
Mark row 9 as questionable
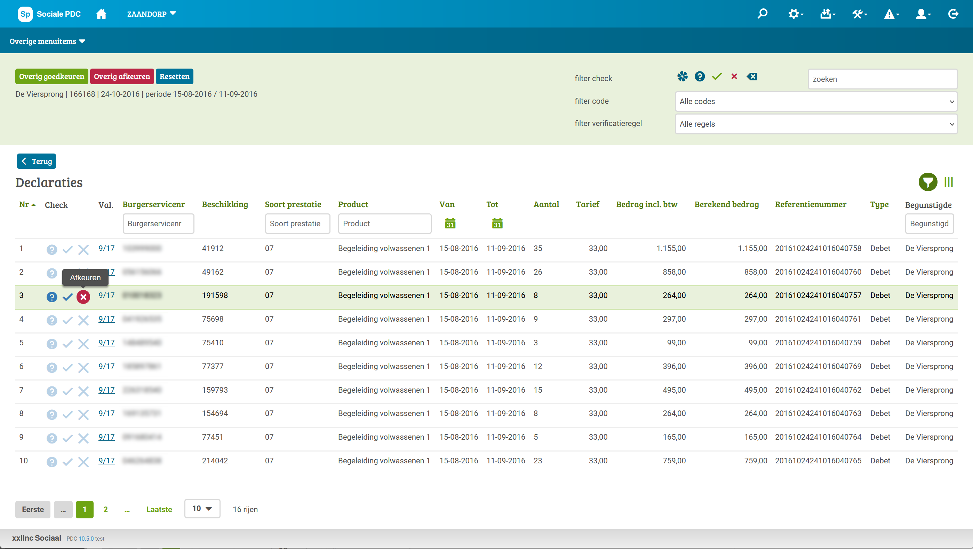52,438
